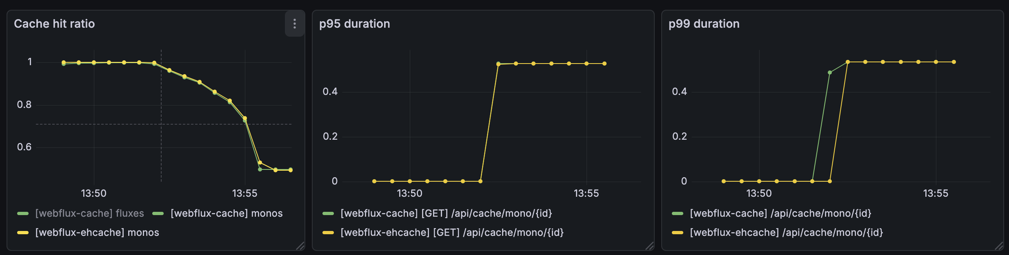
Task: Click the green legend icon in p95 duration panel
Action: [327, 213]
